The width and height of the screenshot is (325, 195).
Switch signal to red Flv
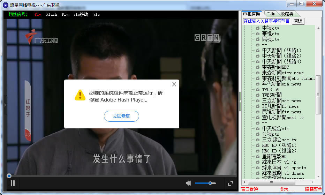pos(38,14)
